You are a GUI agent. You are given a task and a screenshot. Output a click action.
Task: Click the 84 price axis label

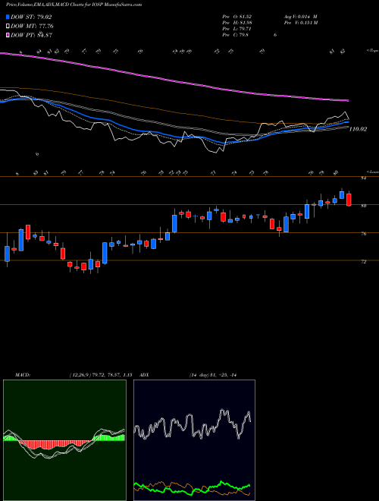coord(363,178)
